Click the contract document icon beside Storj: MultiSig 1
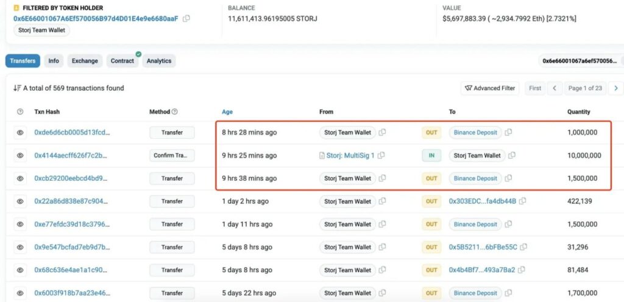 [x=322, y=156]
